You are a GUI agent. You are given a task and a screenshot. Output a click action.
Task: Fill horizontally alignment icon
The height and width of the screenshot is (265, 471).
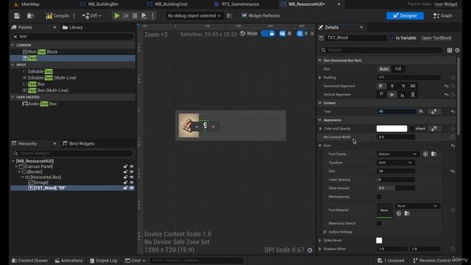[413, 86]
